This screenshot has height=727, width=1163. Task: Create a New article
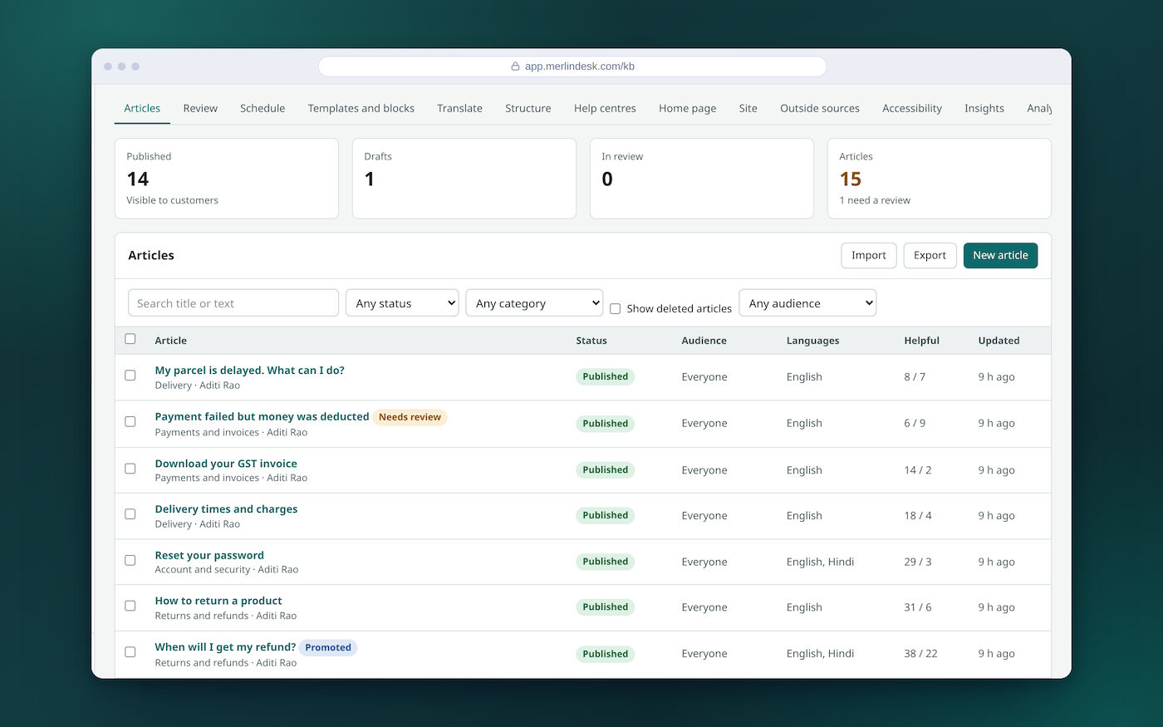[1001, 255]
